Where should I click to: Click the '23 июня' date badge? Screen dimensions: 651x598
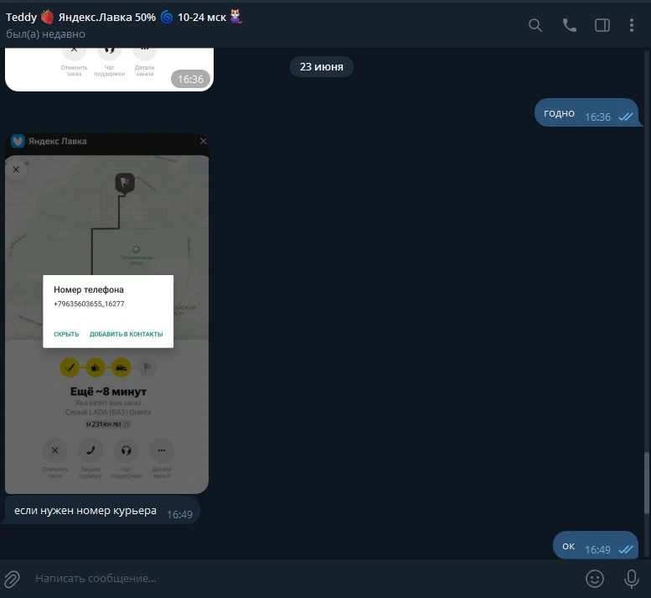322,67
